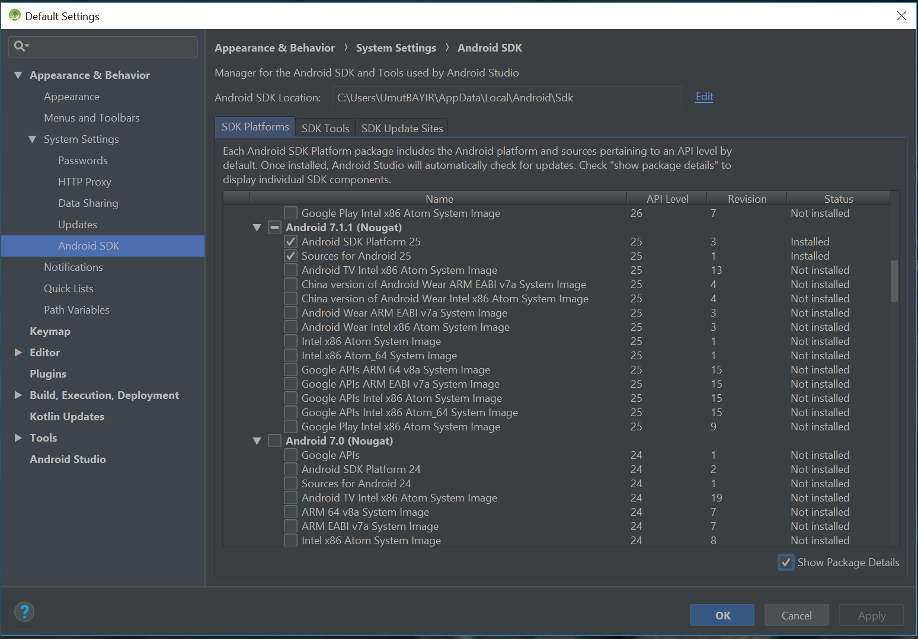Collapse Android 7.0 (Nougat) group
This screenshot has height=639, width=918.
257,441
